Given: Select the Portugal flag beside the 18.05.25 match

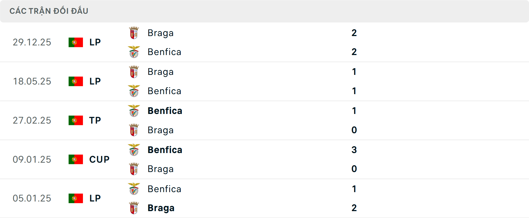Looking at the screenshot, I should (x=75, y=81).
